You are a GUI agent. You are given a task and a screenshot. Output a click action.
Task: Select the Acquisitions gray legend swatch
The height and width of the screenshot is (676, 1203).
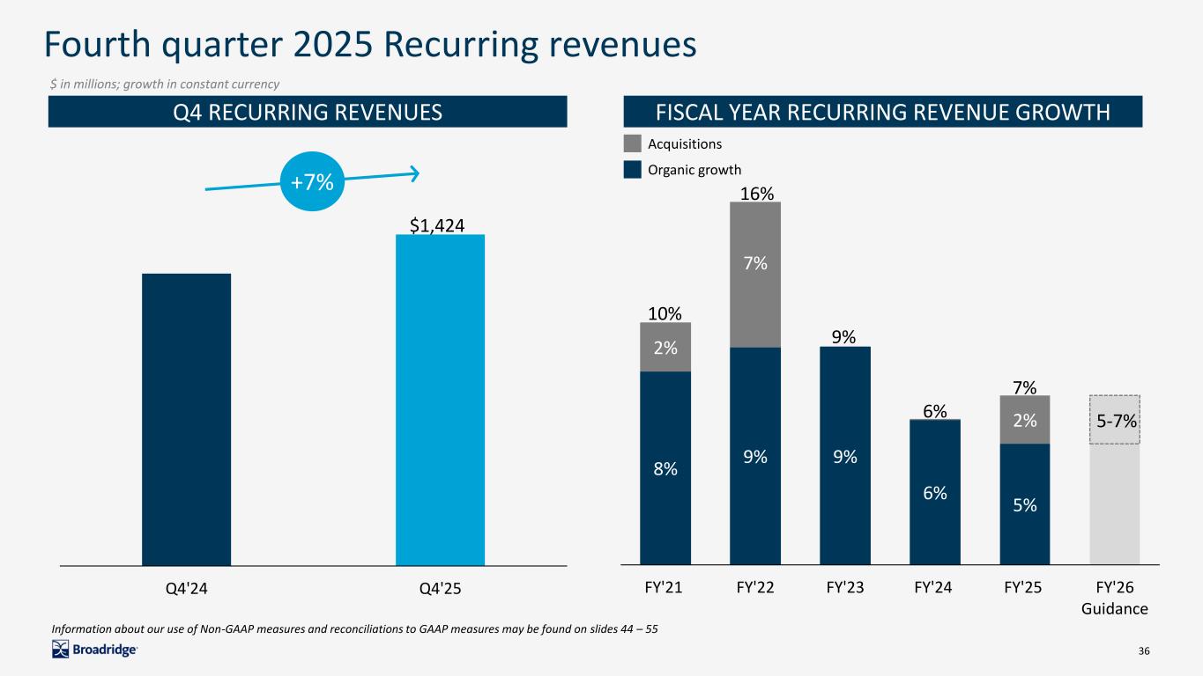[x=633, y=143]
